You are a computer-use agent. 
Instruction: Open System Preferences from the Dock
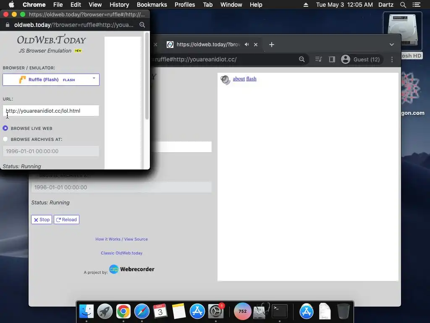click(216, 311)
